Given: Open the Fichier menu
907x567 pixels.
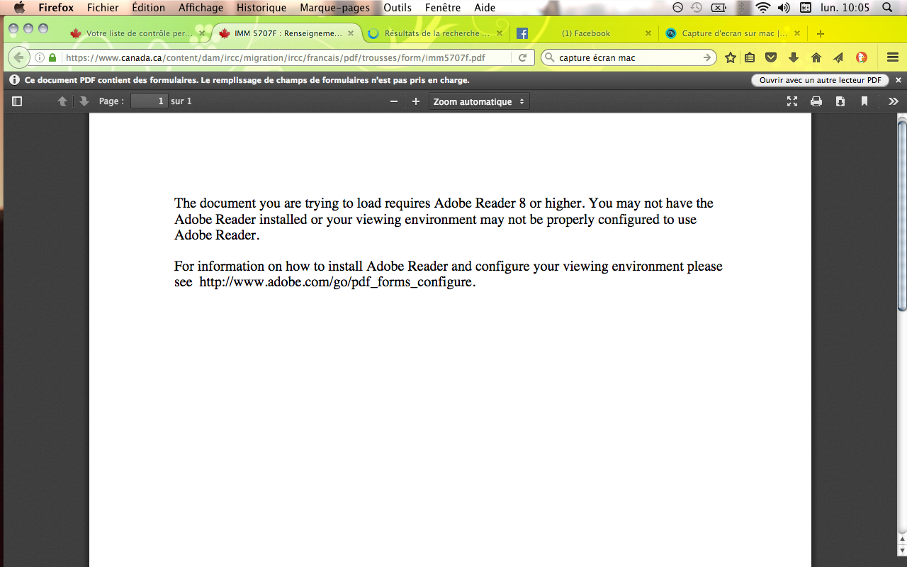Looking at the screenshot, I should [x=103, y=8].
